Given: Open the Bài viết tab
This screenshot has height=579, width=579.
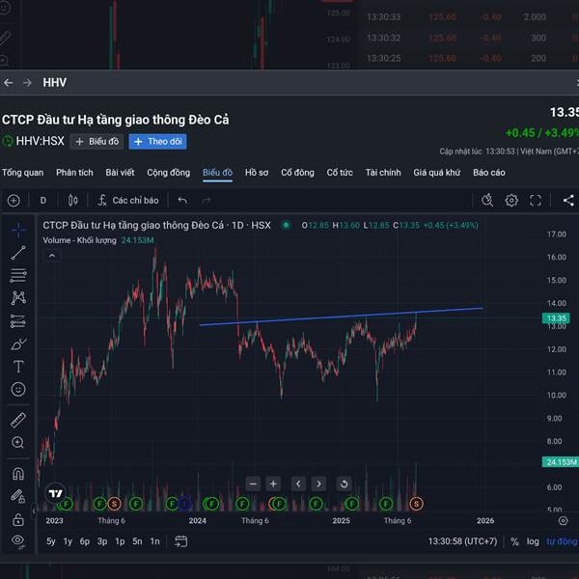Looking at the screenshot, I should pyautogui.click(x=120, y=173).
